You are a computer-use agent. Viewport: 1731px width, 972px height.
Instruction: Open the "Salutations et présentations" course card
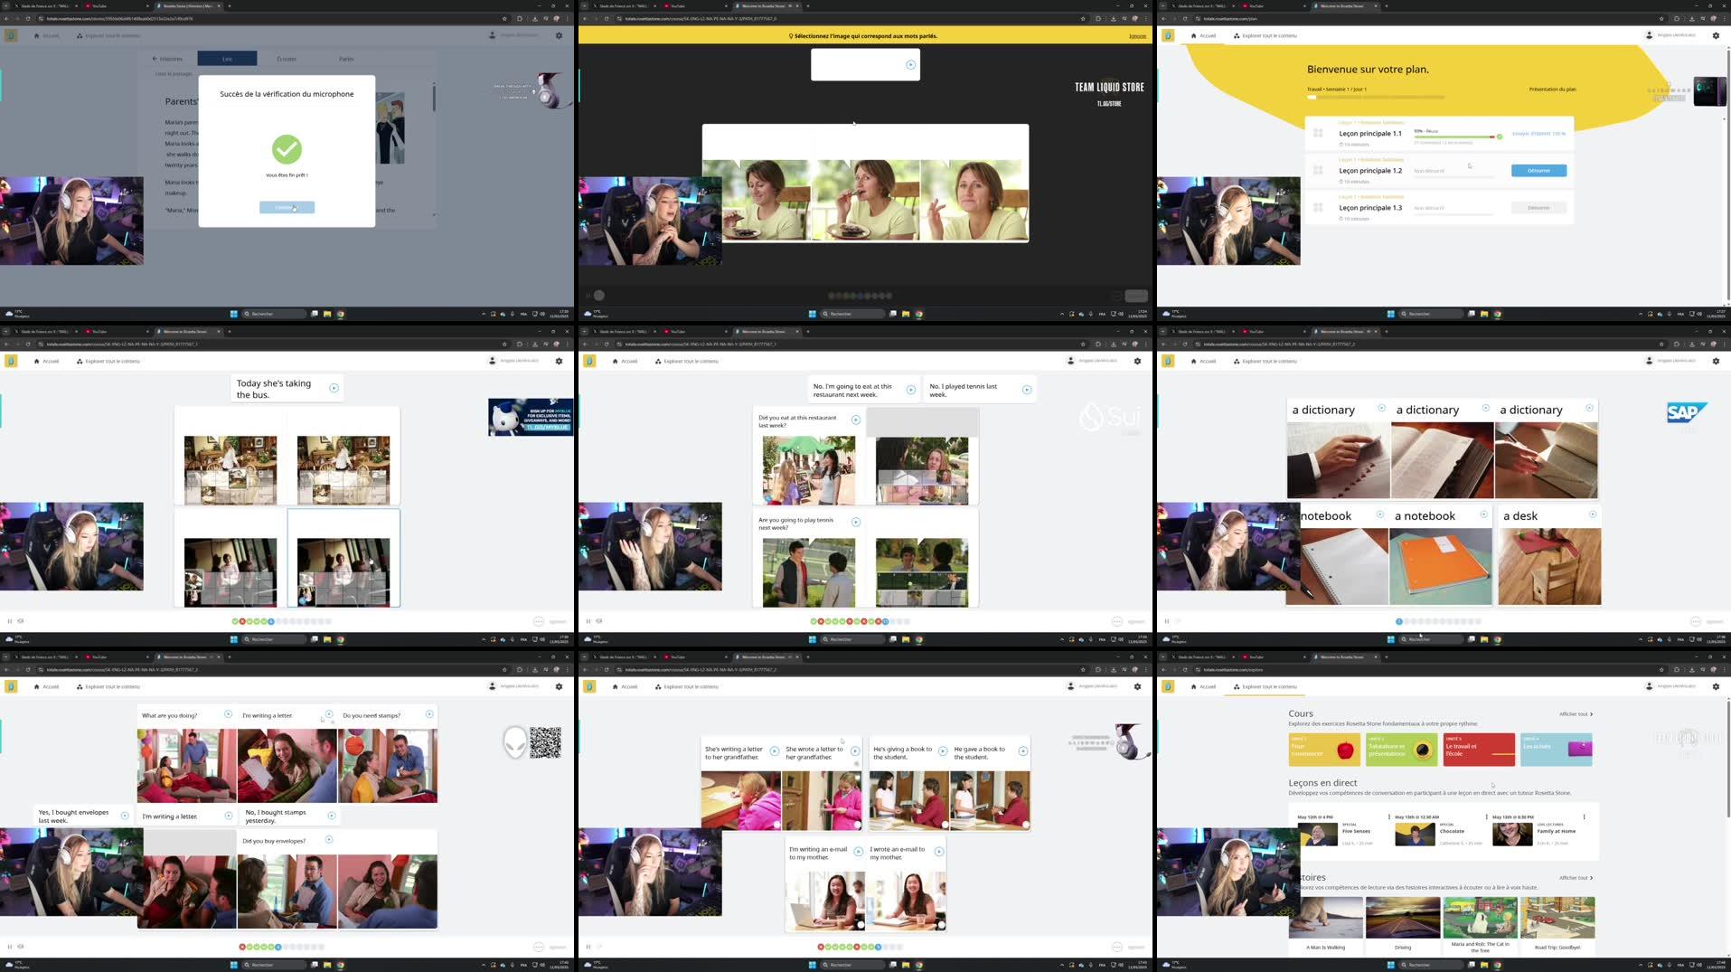[x=1401, y=750]
